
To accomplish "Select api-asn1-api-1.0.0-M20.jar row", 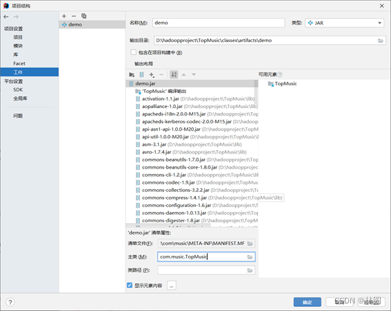I will tap(192, 129).
